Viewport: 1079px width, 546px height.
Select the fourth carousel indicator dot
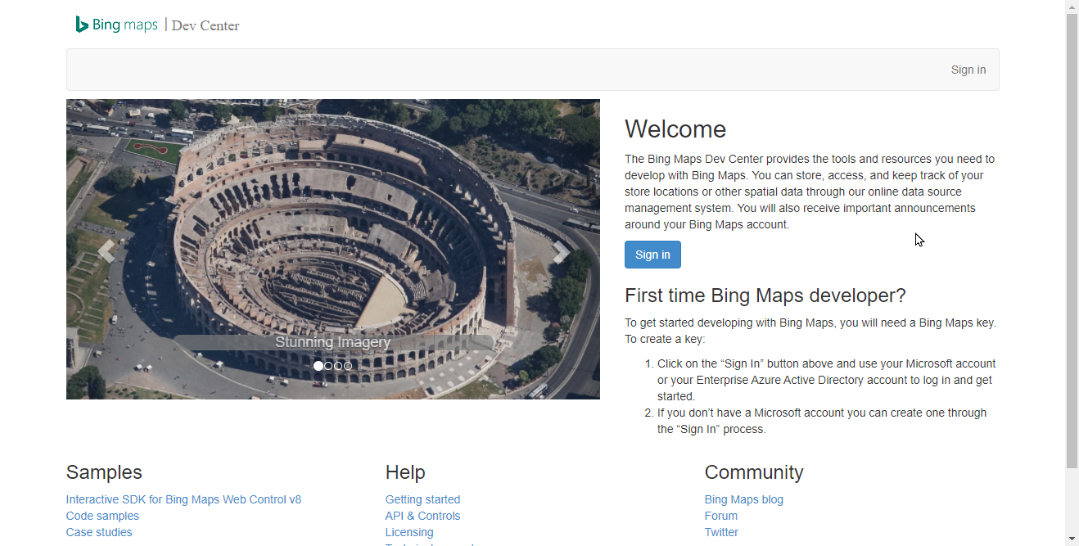click(348, 366)
